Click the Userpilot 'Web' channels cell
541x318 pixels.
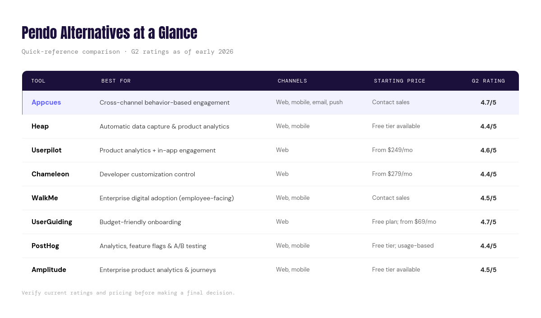[x=282, y=150]
